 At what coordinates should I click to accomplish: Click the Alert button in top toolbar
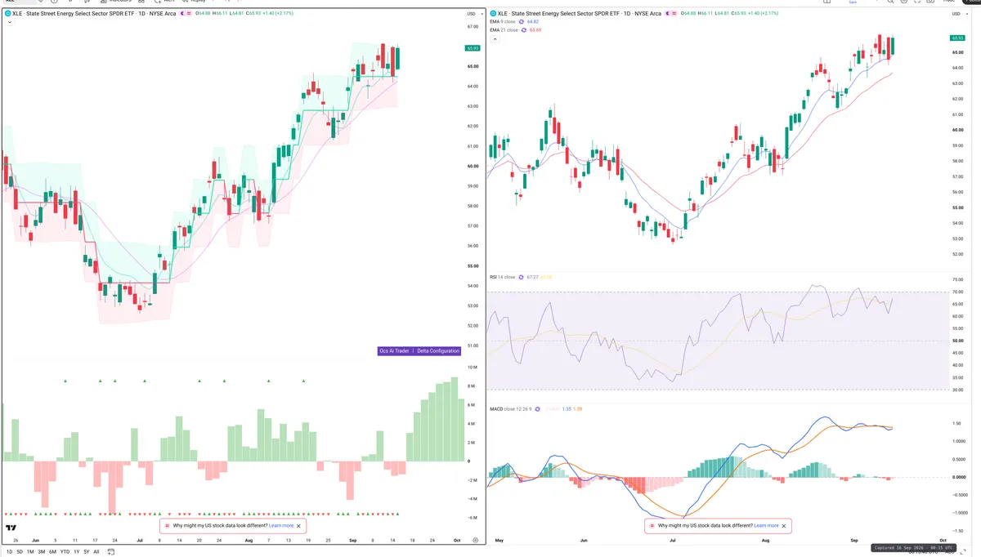point(166,2)
